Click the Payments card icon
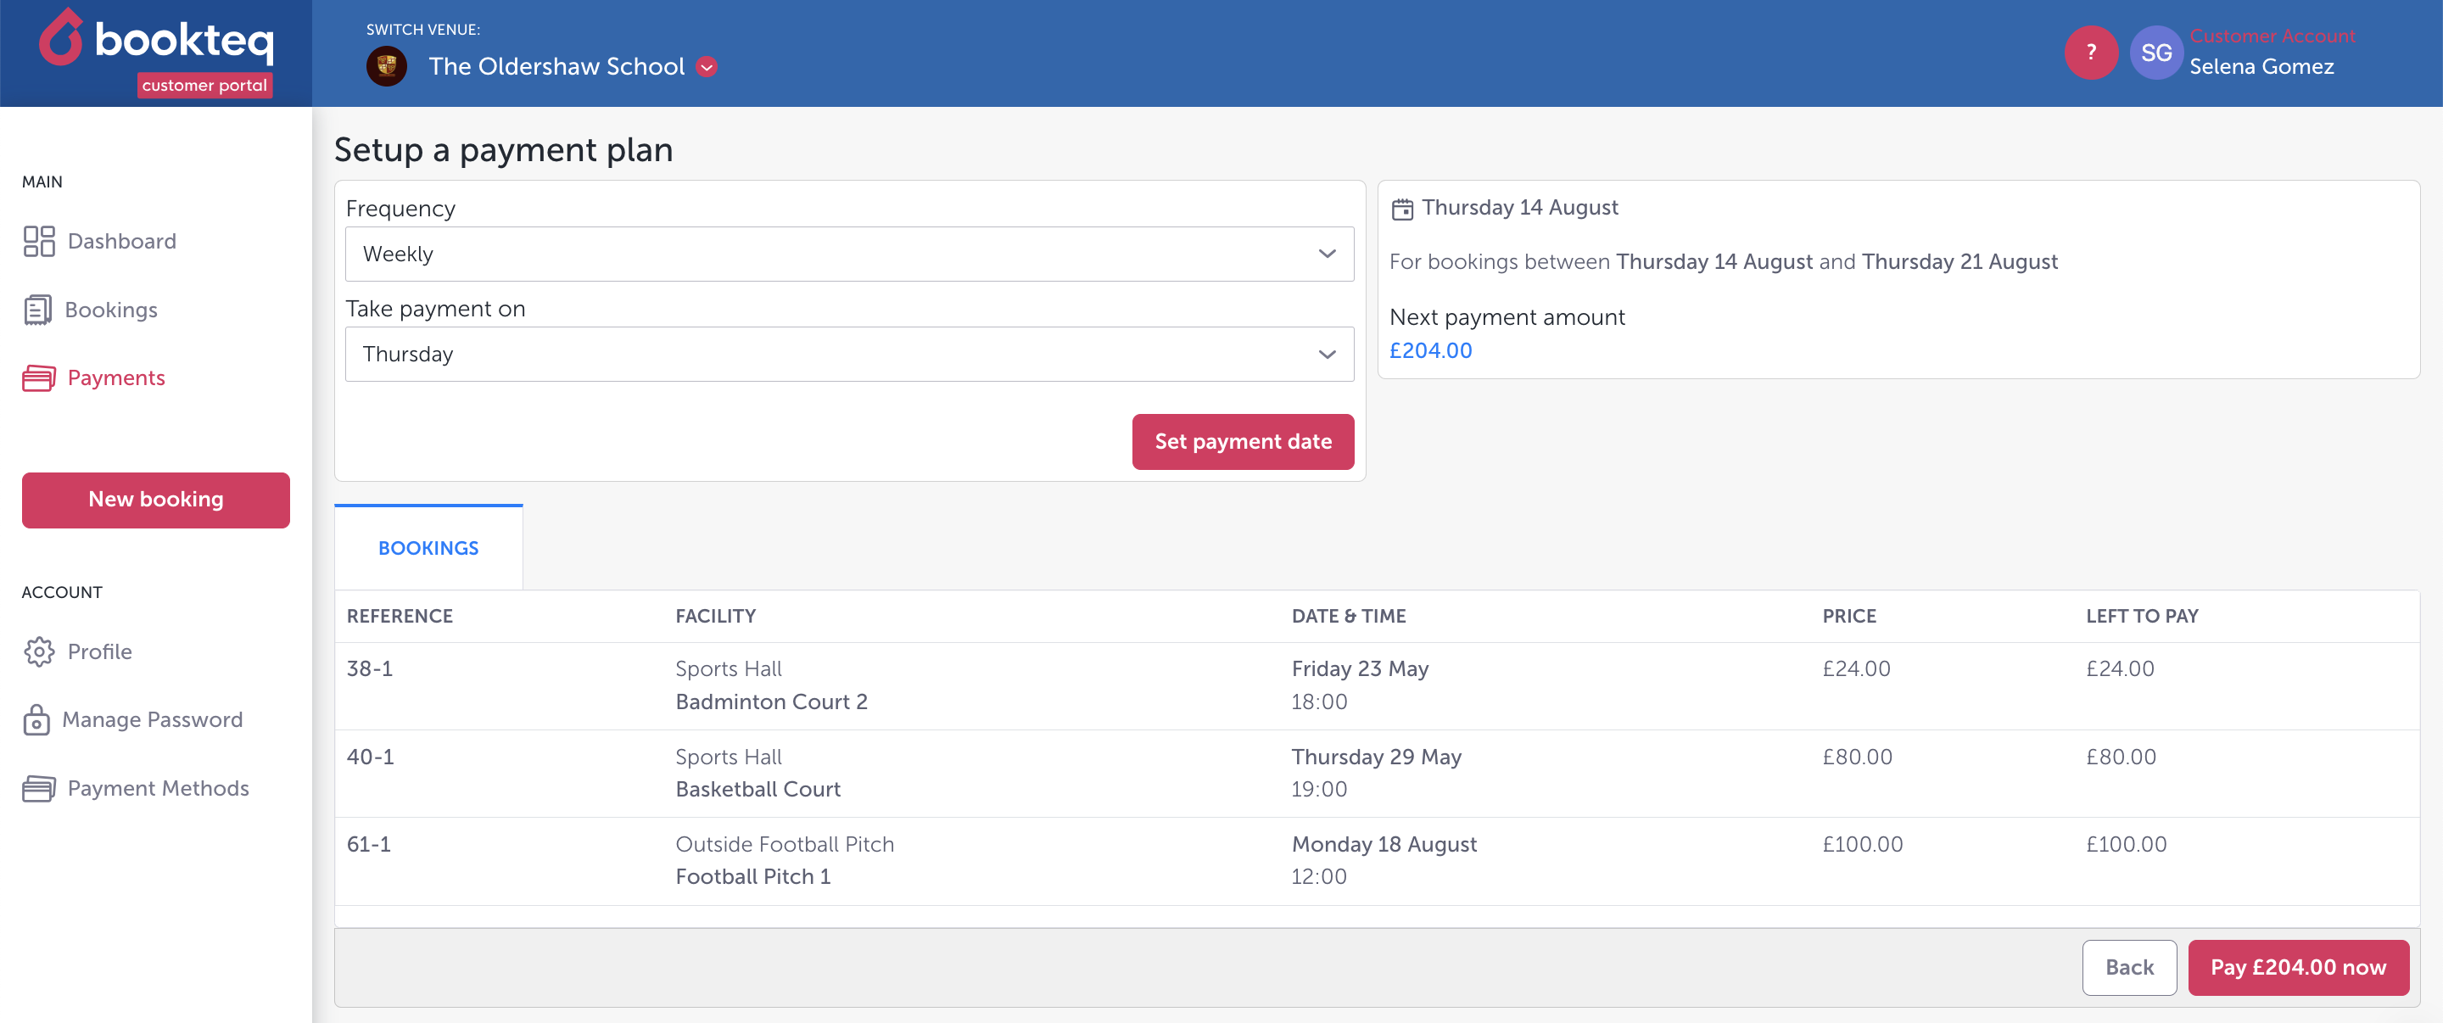2443x1023 pixels. click(39, 378)
